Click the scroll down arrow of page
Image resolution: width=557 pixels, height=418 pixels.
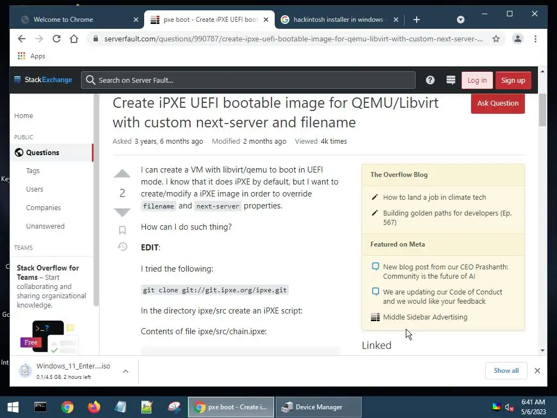click(x=542, y=350)
